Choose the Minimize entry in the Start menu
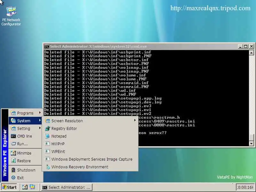 (x=26, y=153)
